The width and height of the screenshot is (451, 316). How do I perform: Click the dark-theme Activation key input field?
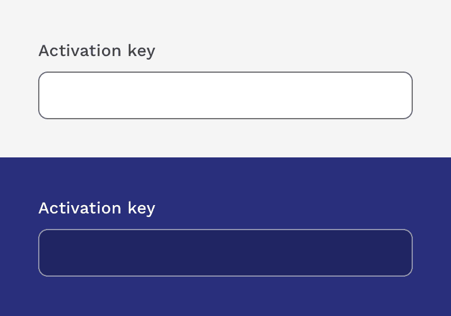coord(225,253)
